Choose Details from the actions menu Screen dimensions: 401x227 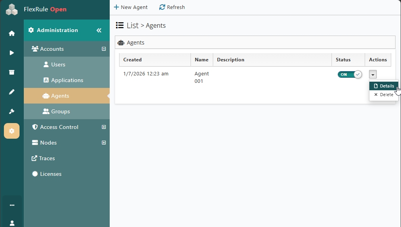click(383, 86)
